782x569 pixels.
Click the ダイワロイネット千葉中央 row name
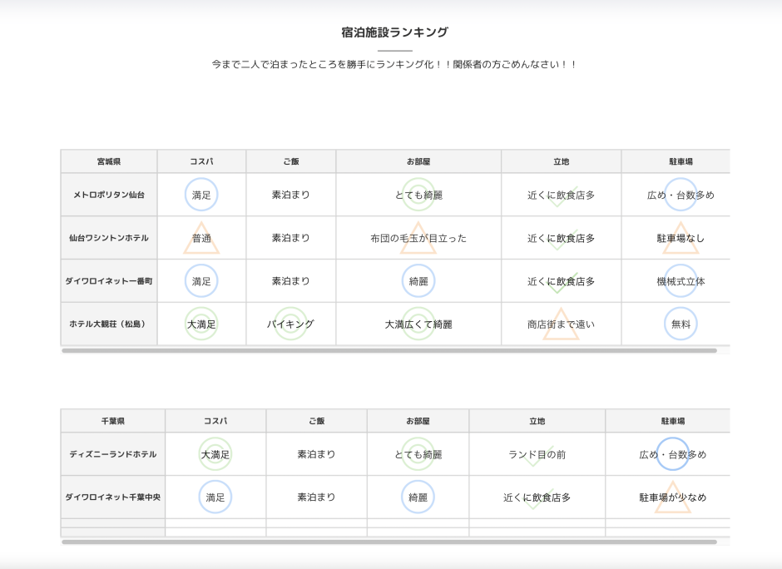pyautogui.click(x=112, y=497)
